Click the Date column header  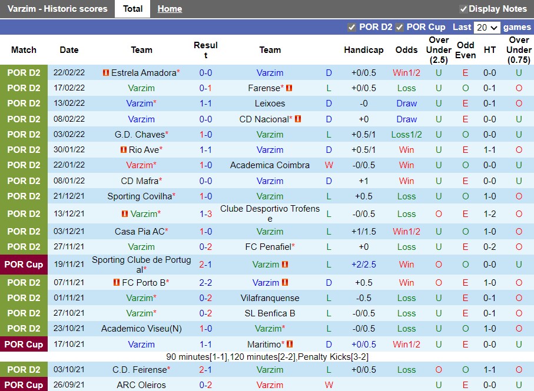tap(69, 50)
